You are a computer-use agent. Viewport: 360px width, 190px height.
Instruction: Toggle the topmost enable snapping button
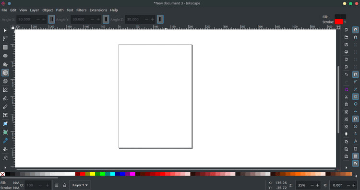(355, 30)
